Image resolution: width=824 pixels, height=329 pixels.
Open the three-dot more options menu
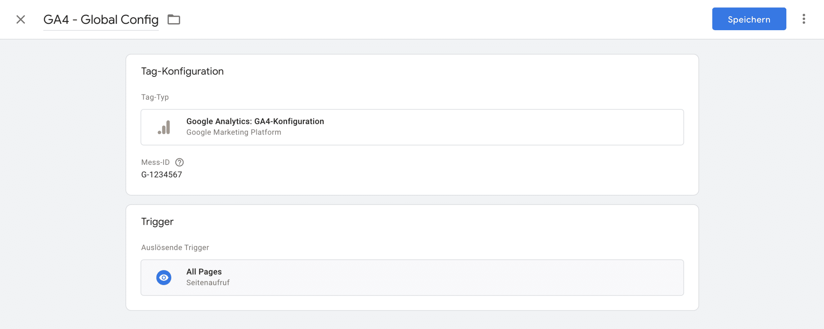804,19
